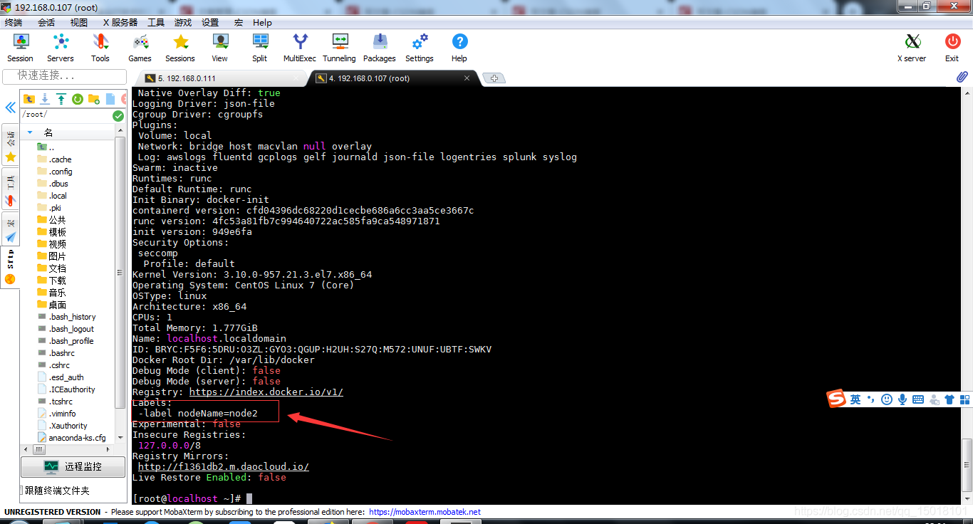Viewport: 973px width, 524px height.
Task: Collapse the sidebar with double-chevron arrow
Action: pos(11,108)
